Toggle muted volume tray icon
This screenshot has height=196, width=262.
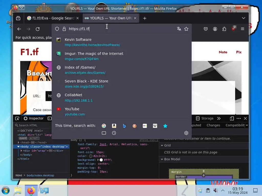click(x=215, y=190)
